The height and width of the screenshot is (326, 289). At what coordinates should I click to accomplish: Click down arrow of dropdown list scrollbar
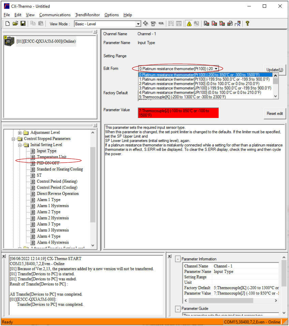pos(276,96)
